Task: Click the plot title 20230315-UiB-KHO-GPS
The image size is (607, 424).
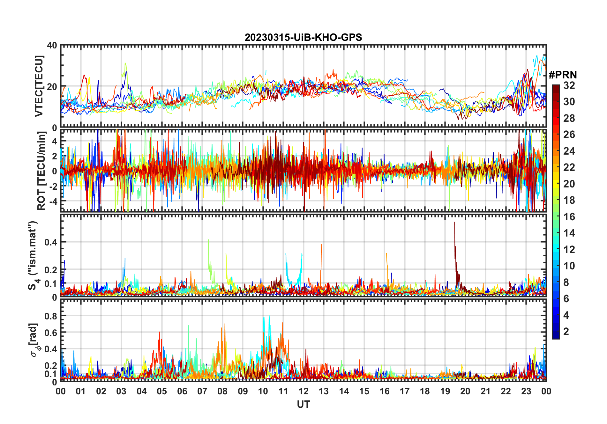Action: 303,38
